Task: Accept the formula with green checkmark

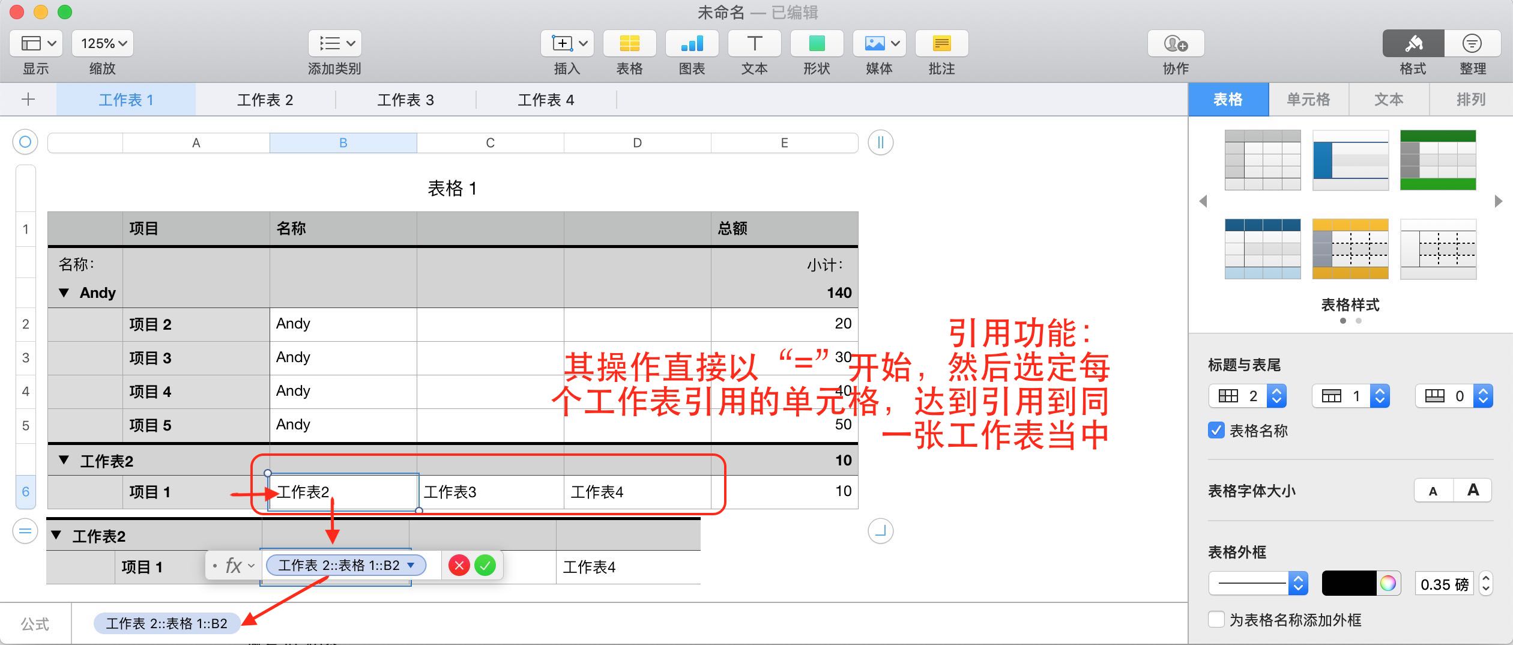Action: pos(485,566)
